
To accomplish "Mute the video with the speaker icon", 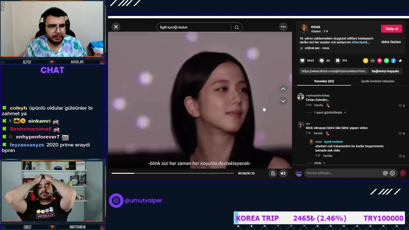I will (283, 173).
